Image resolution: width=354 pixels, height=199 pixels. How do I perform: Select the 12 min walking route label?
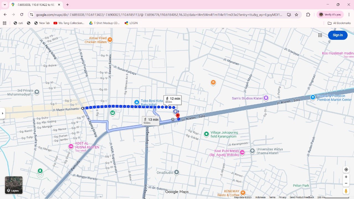(x=172, y=100)
